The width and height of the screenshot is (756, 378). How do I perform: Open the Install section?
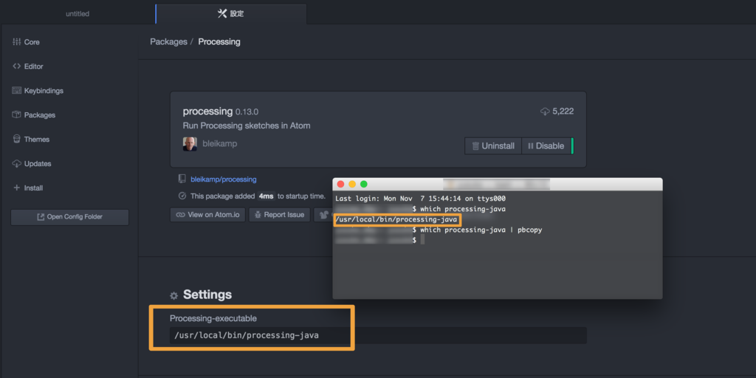(x=33, y=188)
